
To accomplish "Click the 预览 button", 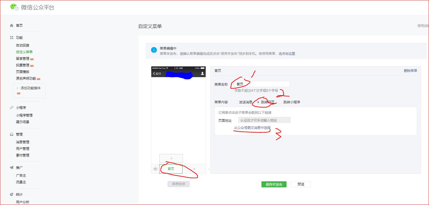I will click(x=301, y=184).
